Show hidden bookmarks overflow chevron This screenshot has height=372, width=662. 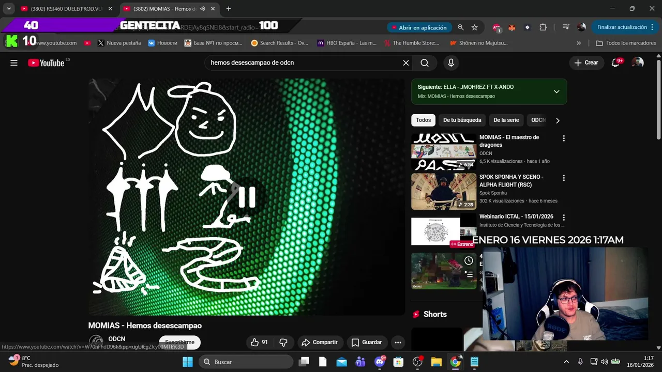point(579,43)
